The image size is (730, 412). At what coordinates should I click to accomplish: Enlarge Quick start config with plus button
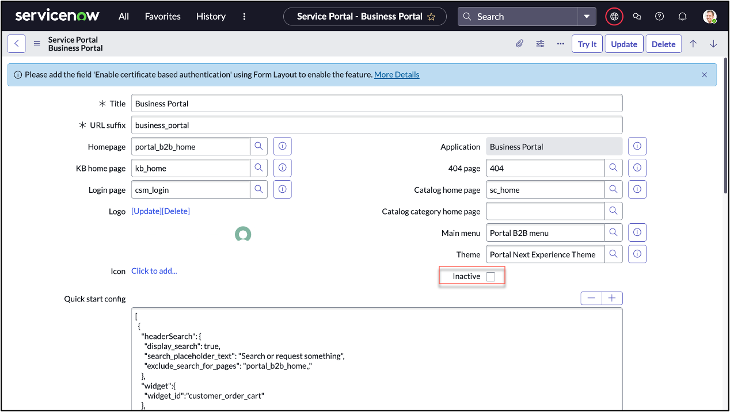(x=612, y=298)
